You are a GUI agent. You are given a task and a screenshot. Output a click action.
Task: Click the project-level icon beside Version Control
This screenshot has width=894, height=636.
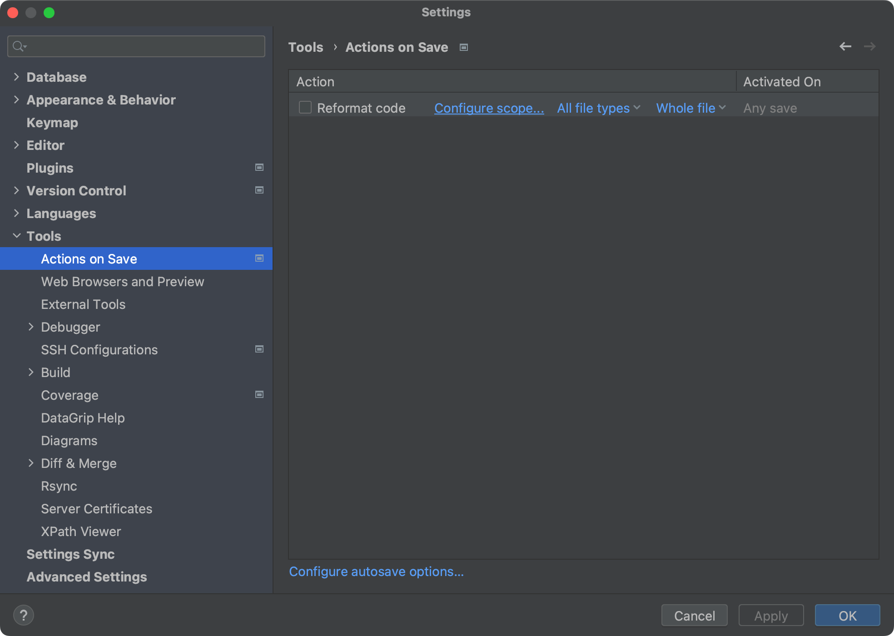(259, 190)
